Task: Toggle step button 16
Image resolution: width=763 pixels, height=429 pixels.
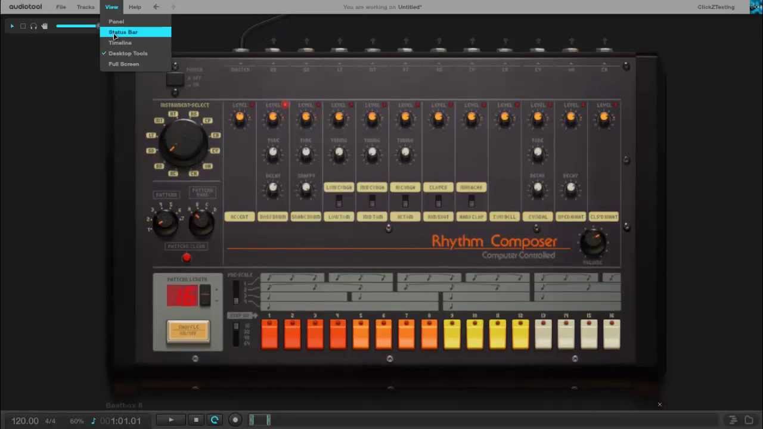Action: (x=612, y=334)
